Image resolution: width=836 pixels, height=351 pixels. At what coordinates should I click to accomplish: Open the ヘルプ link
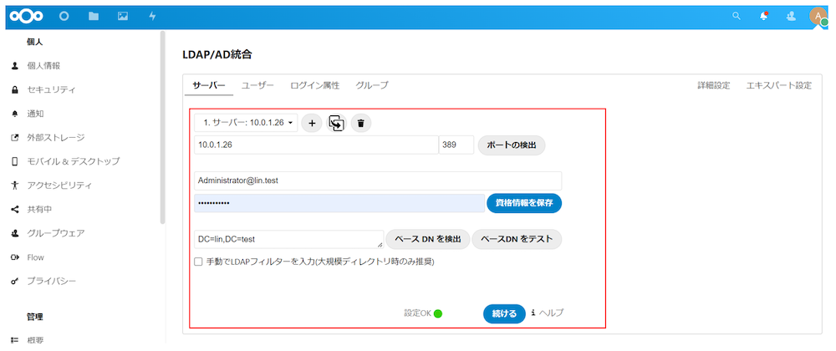click(551, 313)
